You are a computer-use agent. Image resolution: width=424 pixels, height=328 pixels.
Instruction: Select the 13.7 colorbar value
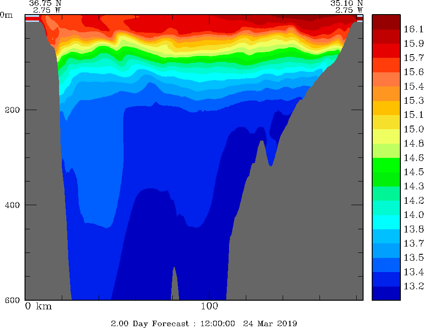point(414,243)
